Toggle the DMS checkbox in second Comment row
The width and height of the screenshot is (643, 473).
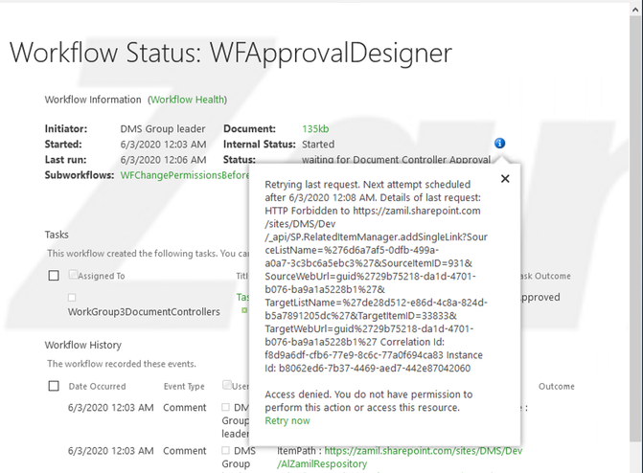[225, 450]
